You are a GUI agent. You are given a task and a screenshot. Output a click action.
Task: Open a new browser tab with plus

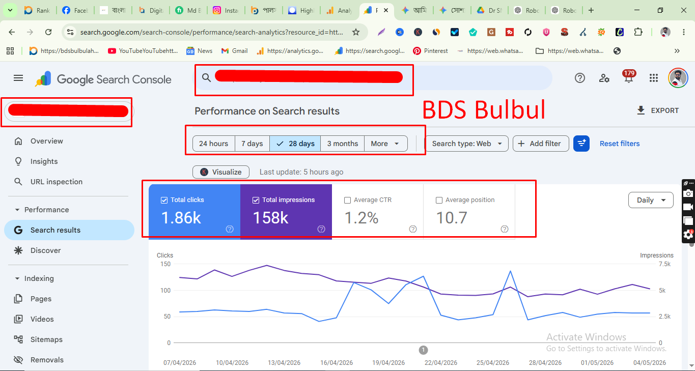[591, 10]
